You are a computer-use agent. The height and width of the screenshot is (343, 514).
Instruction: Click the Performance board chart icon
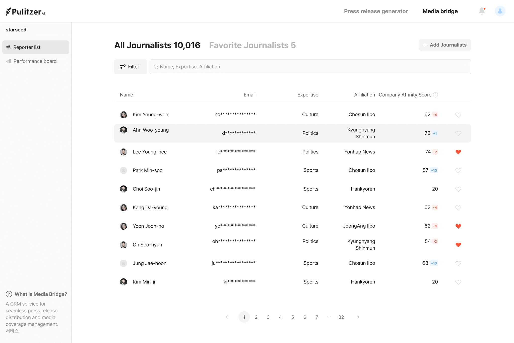click(8, 61)
